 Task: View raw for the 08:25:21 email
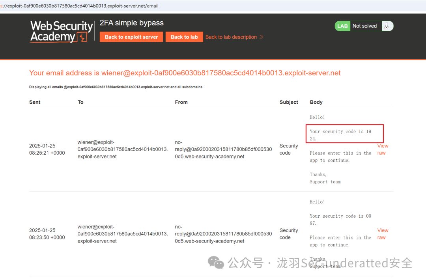click(383, 149)
